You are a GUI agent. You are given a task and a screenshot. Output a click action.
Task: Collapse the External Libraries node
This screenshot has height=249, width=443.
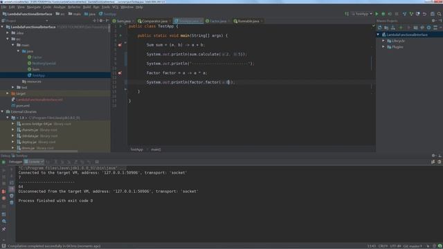pos(2,112)
